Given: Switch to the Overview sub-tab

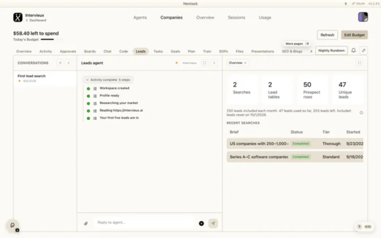Looking at the screenshot, I should (24, 51).
